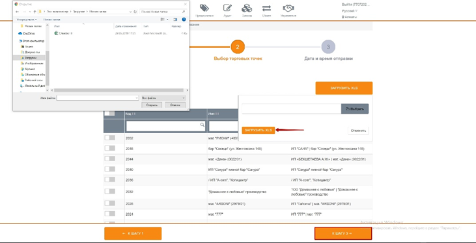Viewport: 476px width, 243px height.
Task: Click the К ШАГУ 3 button
Action: (343, 233)
